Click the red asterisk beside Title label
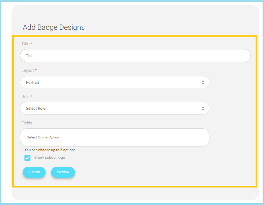This screenshot has height=205, width=264. pos(31,43)
